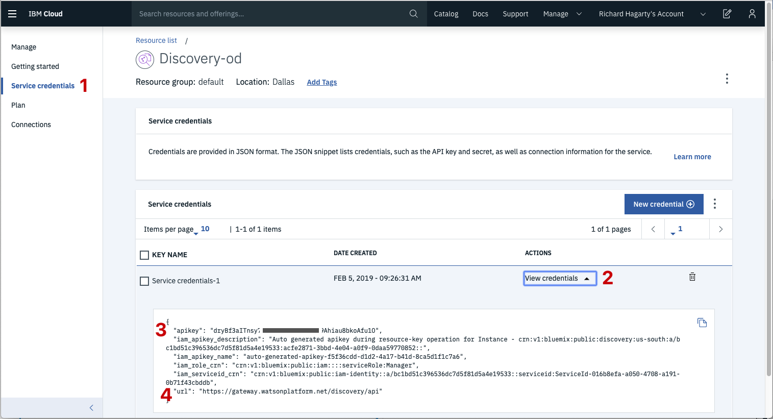Image resolution: width=773 pixels, height=419 pixels.
Task: Open Docs in the top bar
Action: pos(480,14)
